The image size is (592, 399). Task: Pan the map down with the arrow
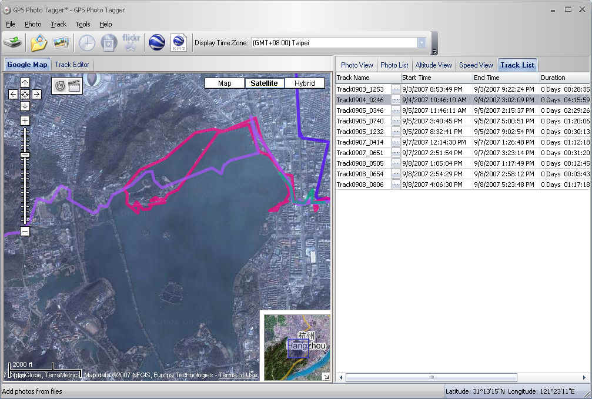click(x=25, y=106)
